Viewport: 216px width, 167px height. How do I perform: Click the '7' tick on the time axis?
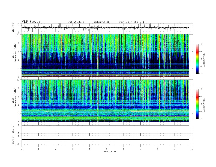point(141,149)
